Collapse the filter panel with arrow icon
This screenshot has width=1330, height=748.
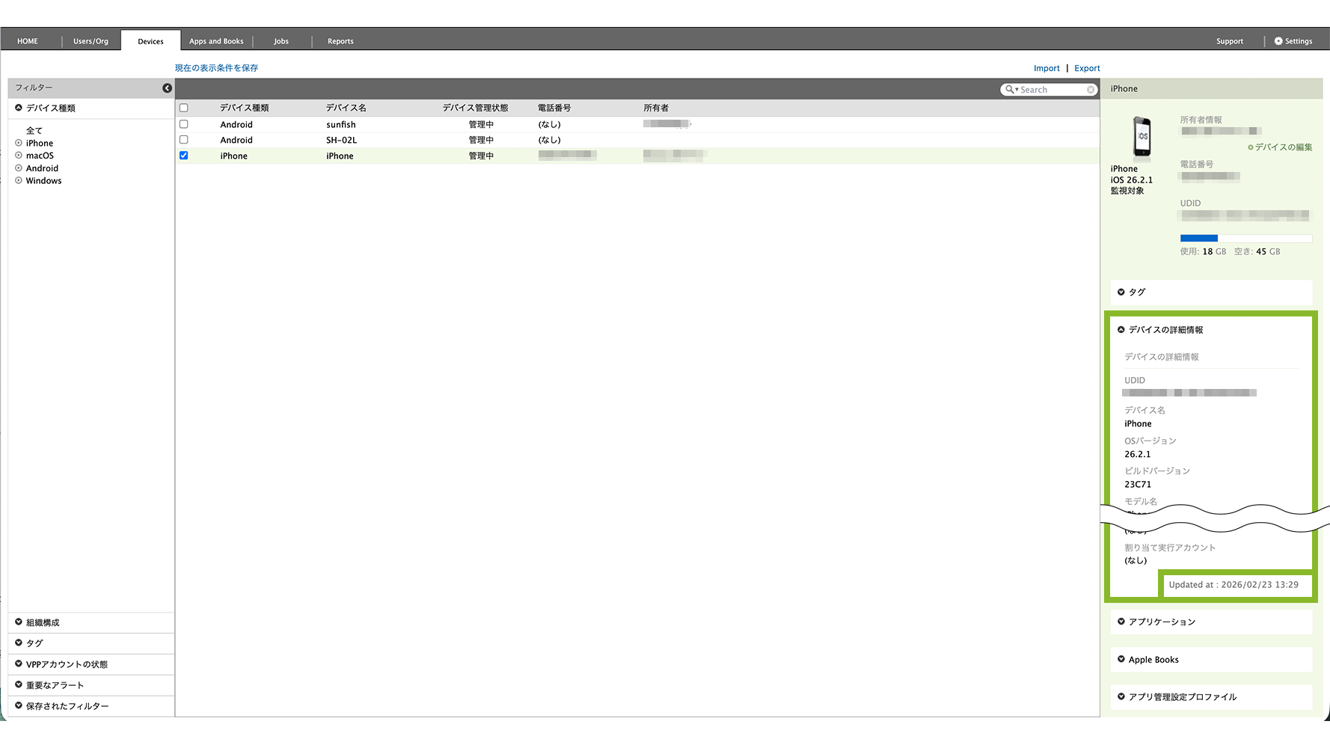coord(167,88)
